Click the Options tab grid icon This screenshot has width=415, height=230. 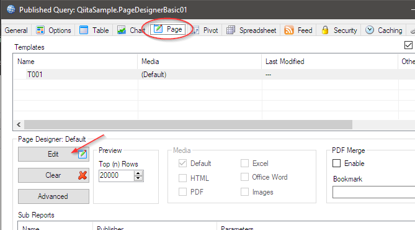coord(40,30)
